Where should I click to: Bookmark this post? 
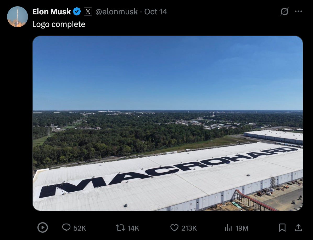click(x=282, y=228)
